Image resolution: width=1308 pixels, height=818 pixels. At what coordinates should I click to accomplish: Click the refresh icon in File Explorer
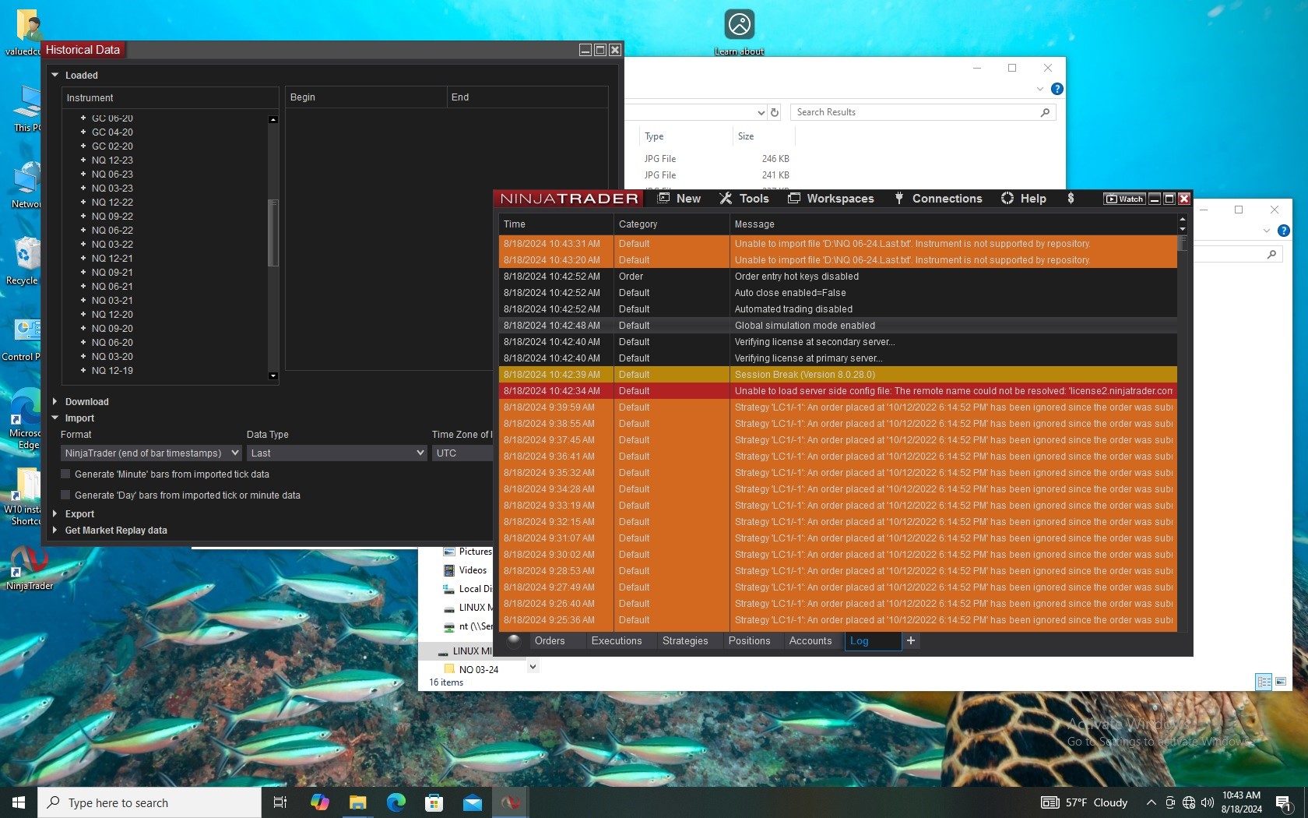point(775,113)
